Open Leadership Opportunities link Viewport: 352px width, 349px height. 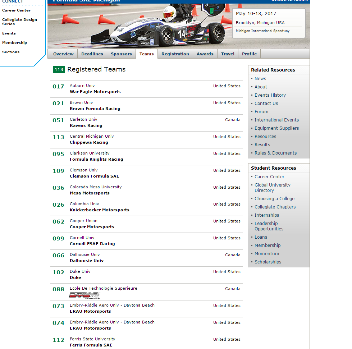[269, 226]
